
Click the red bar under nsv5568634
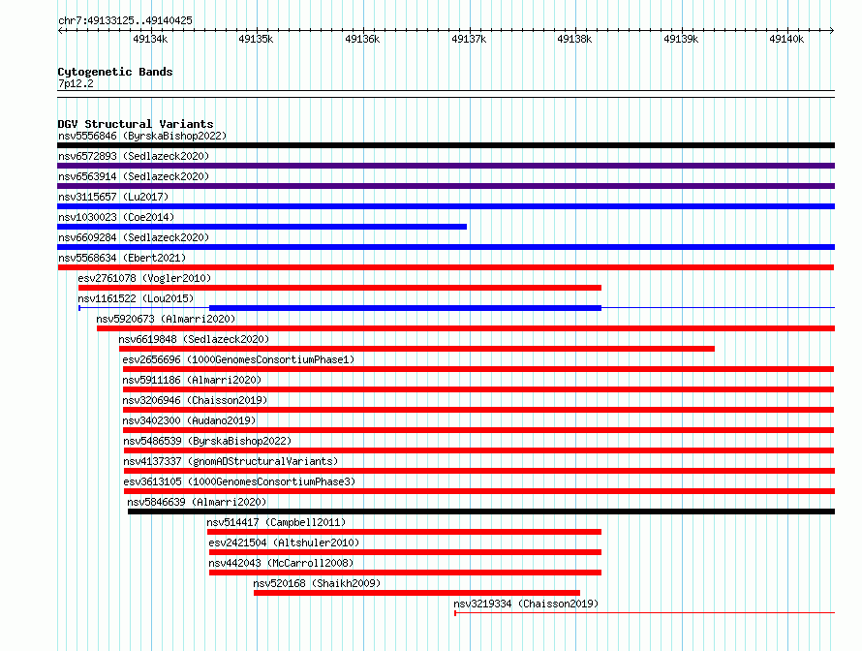click(446, 267)
